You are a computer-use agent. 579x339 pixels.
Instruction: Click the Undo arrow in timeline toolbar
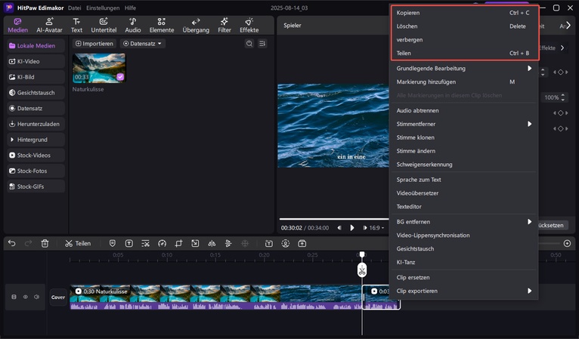(12, 243)
